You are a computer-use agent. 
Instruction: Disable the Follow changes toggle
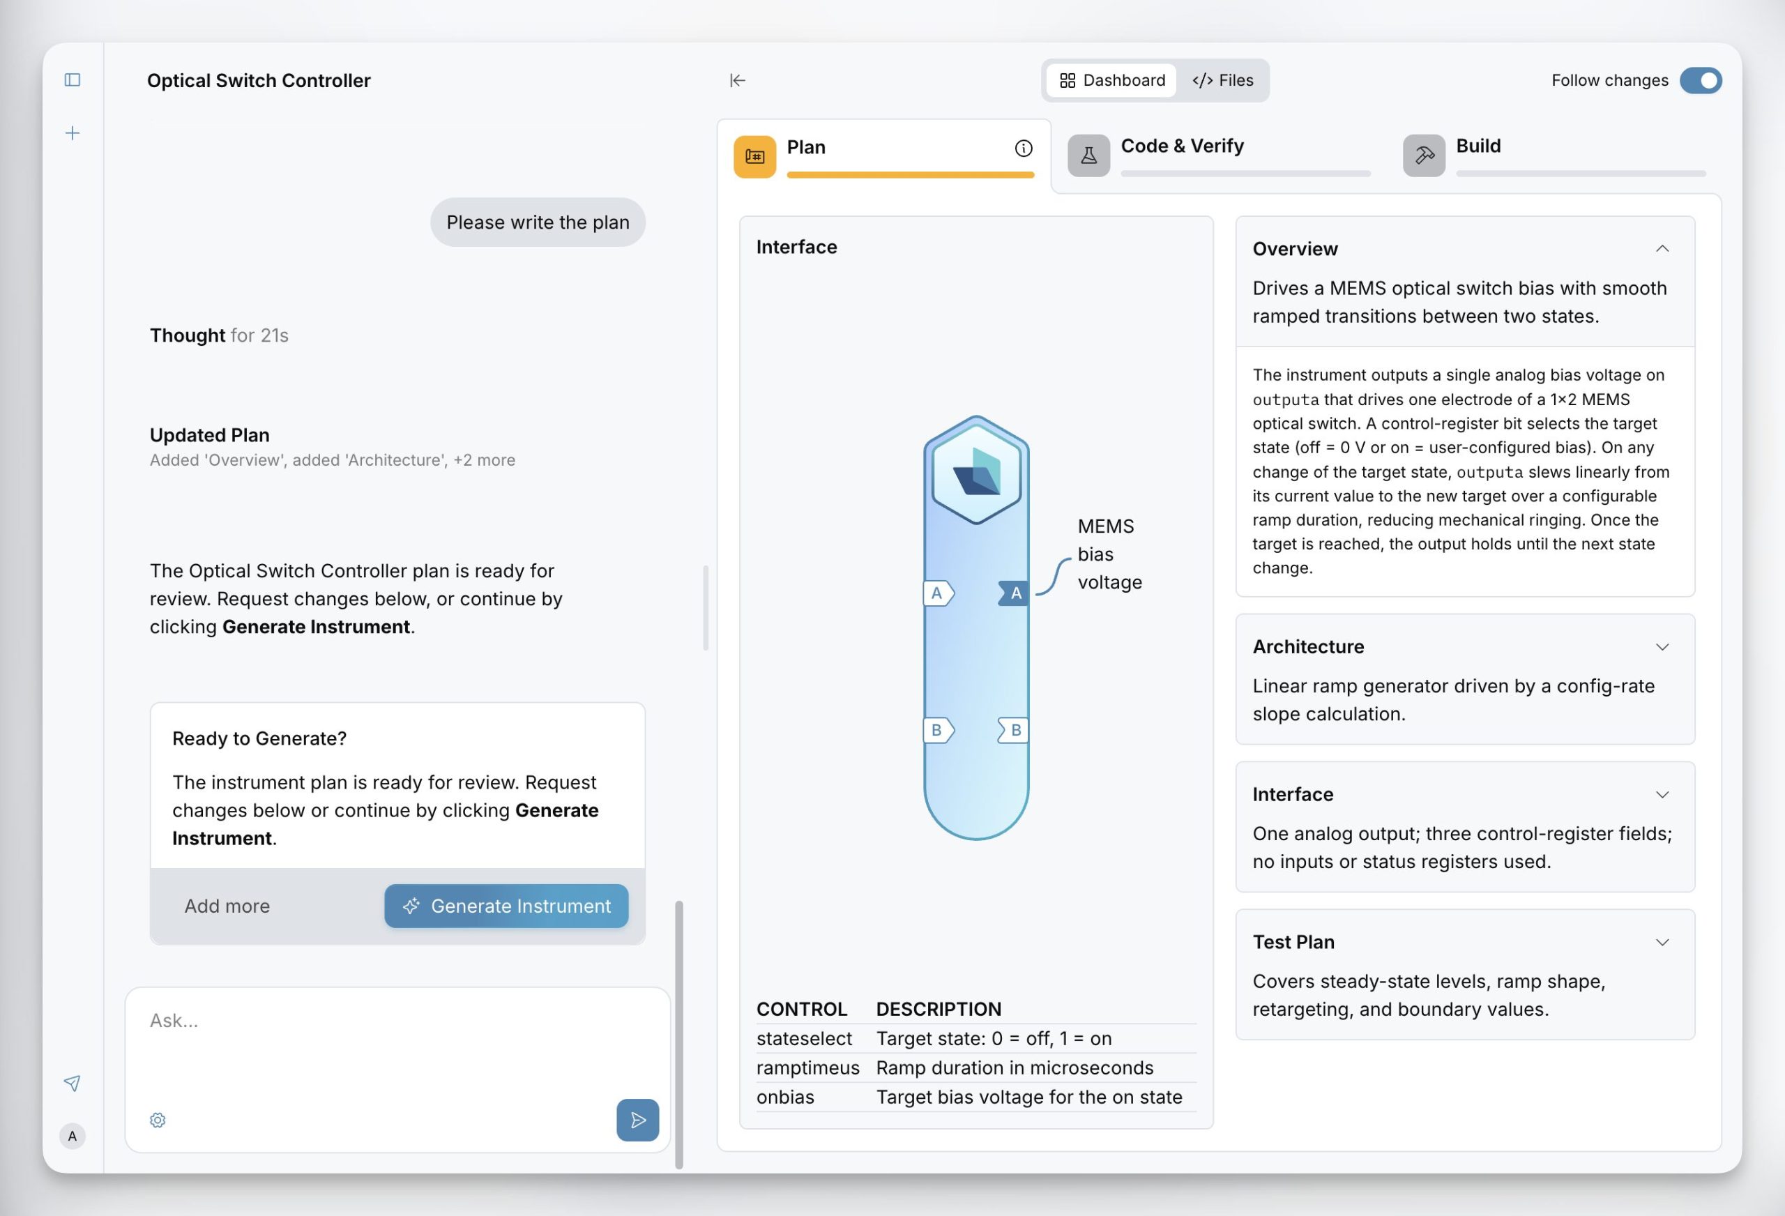click(x=1701, y=81)
